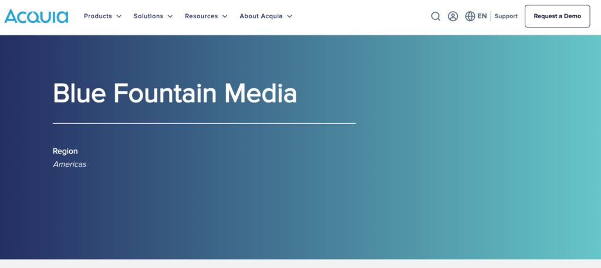The width and height of the screenshot is (601, 268).
Task: Open the search magnifier icon
Action: pos(435,16)
